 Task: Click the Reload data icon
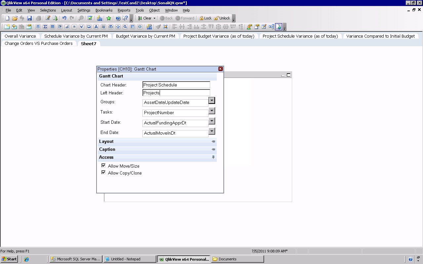(x=55, y=18)
